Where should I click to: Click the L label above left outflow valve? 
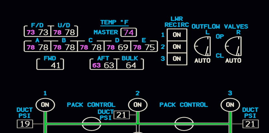(x=208, y=32)
